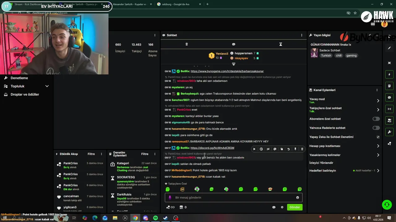Open chat settings gear icon
Viewport: 396px width, 222px height.
click(282, 207)
